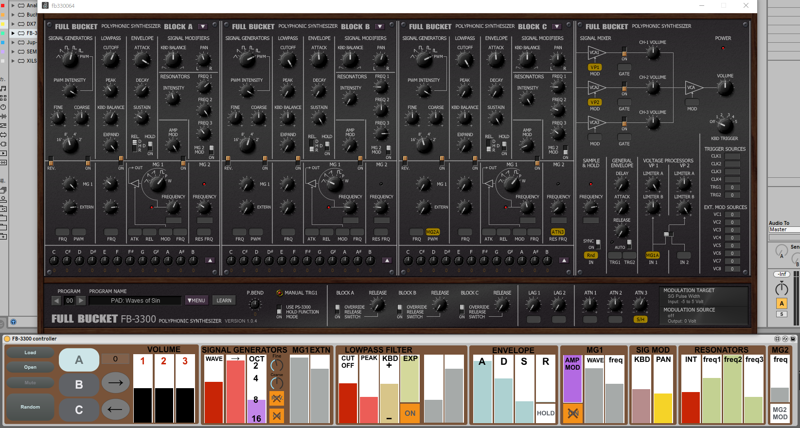
Task: Select block A in the controller
Action: coord(79,360)
